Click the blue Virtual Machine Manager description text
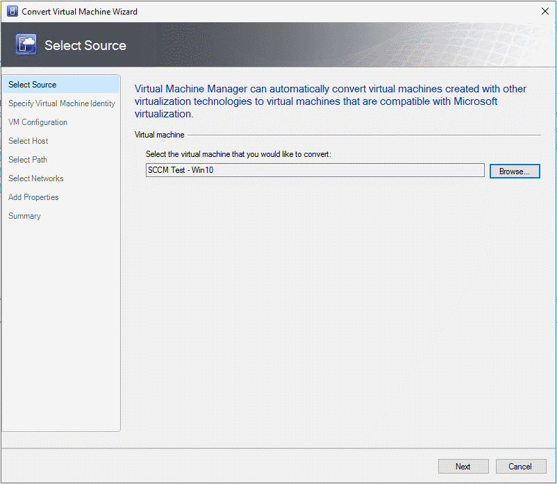The width and height of the screenshot is (557, 484). point(331,101)
